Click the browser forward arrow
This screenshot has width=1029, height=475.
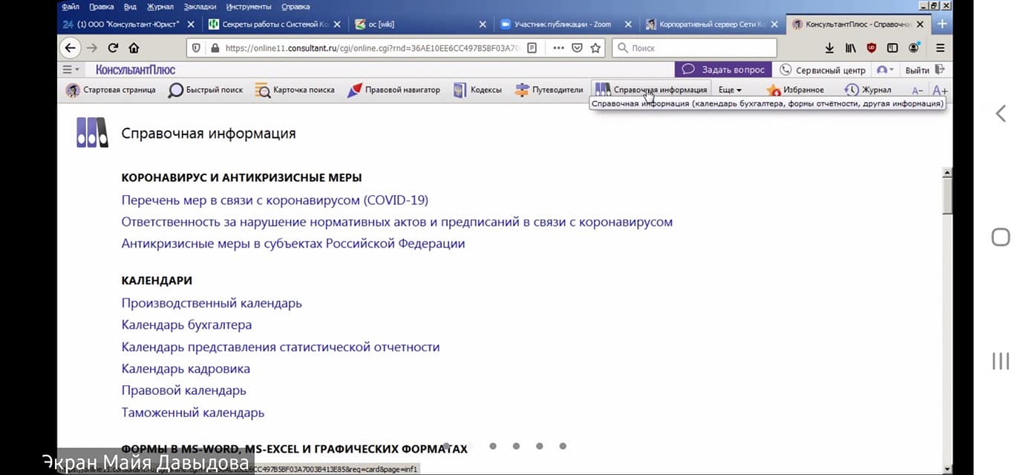pos(92,47)
